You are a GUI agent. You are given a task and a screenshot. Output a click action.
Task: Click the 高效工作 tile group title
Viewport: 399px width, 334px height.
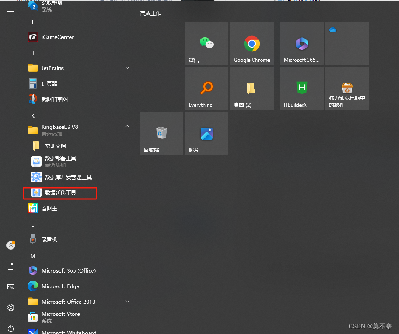tap(151, 13)
